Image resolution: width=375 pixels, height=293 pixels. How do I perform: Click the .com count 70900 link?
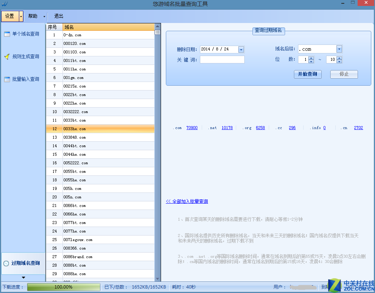click(192, 128)
